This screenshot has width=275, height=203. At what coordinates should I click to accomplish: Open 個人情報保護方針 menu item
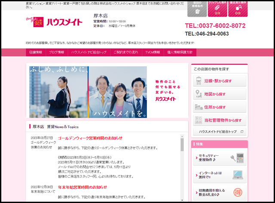tap(180, 52)
